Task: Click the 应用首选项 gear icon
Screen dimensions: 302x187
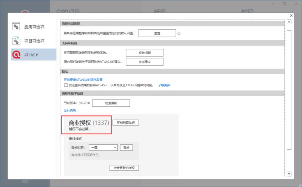Action: point(16,26)
